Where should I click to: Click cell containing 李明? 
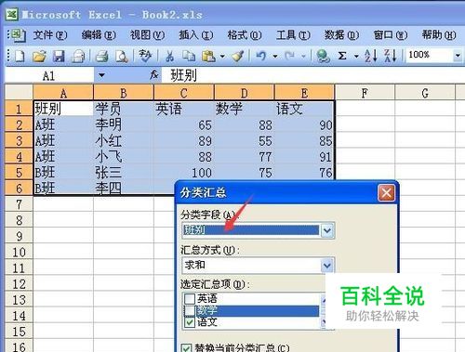coord(124,124)
